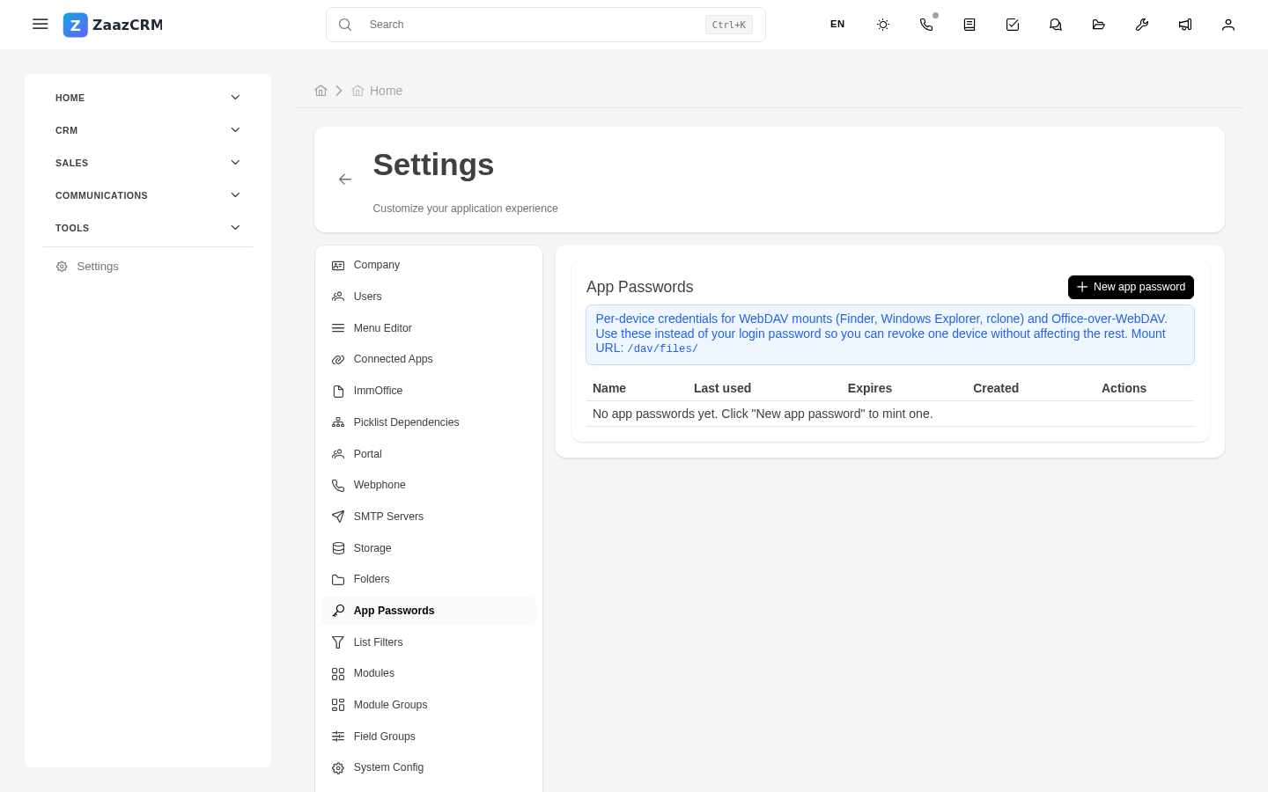This screenshot has height=792, width=1268.
Task: Click the 'No app passwords yet' message
Action: [763, 414]
